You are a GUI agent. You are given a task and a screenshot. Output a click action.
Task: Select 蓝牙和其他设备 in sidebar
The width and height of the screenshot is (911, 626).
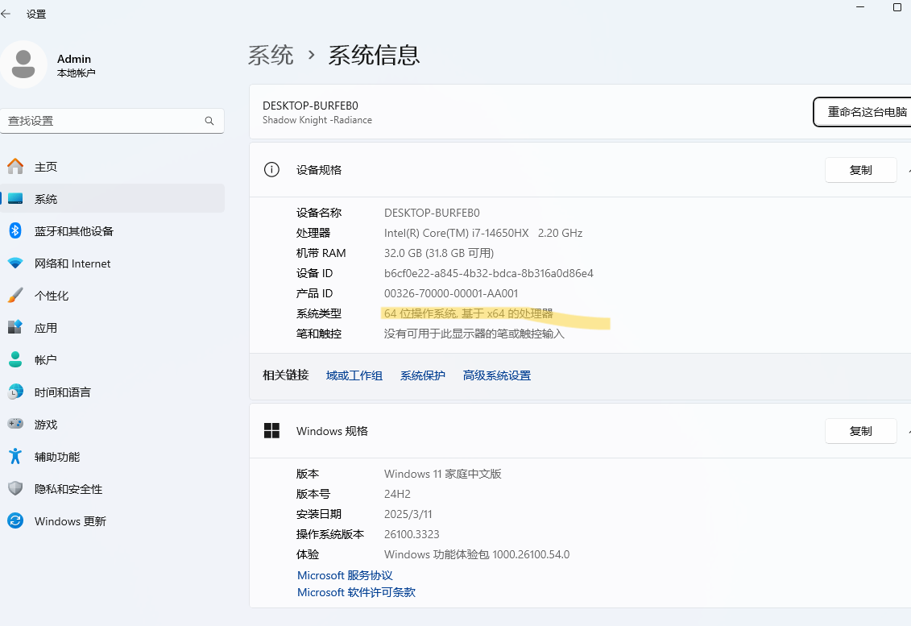coord(113,230)
